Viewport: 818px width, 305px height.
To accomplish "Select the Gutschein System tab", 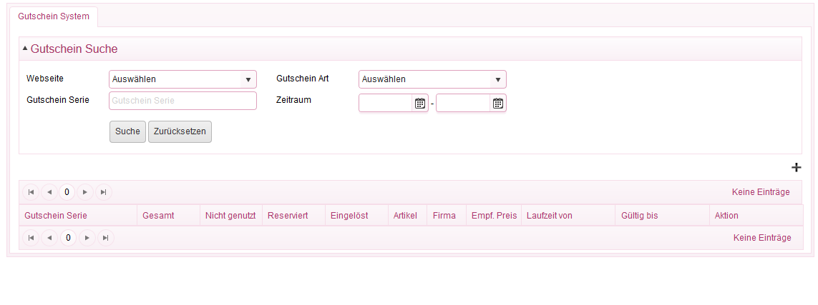I will coord(54,16).
